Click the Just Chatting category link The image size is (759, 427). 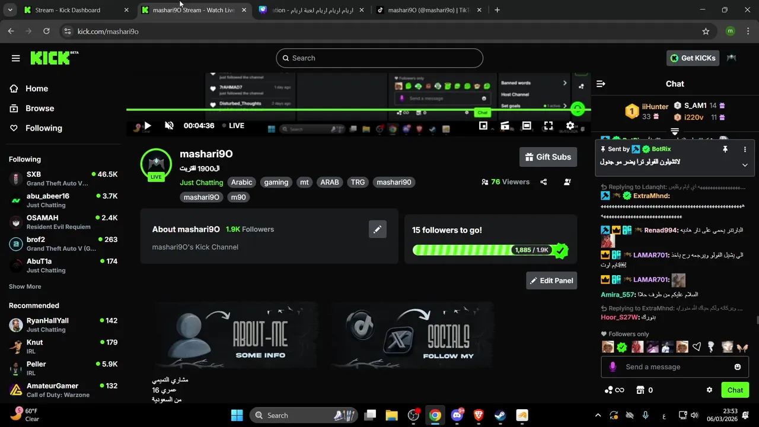(202, 183)
